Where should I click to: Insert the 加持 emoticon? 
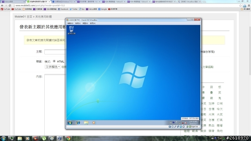[211, 103]
